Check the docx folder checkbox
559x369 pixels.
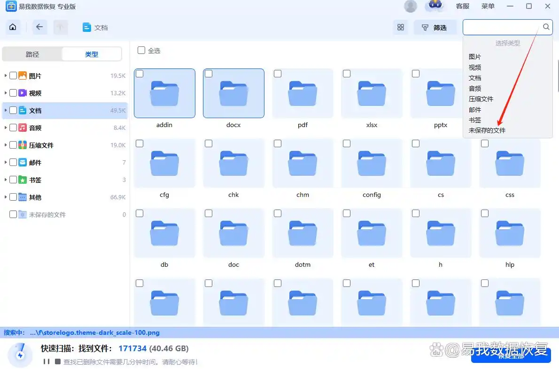click(208, 73)
